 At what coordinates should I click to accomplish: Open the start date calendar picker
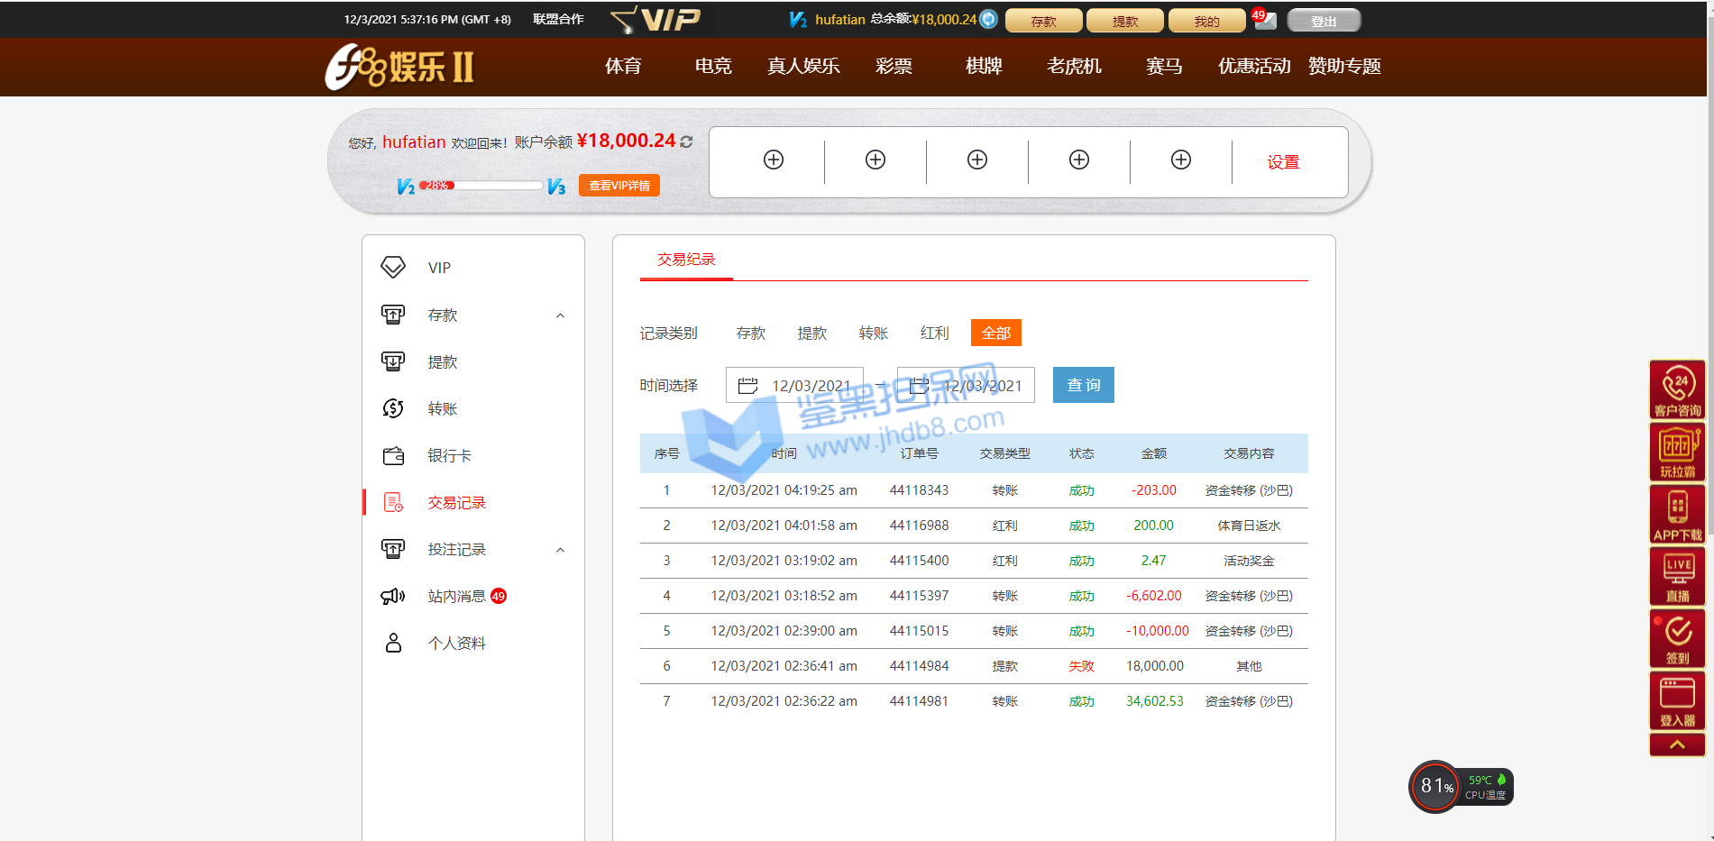(x=747, y=386)
